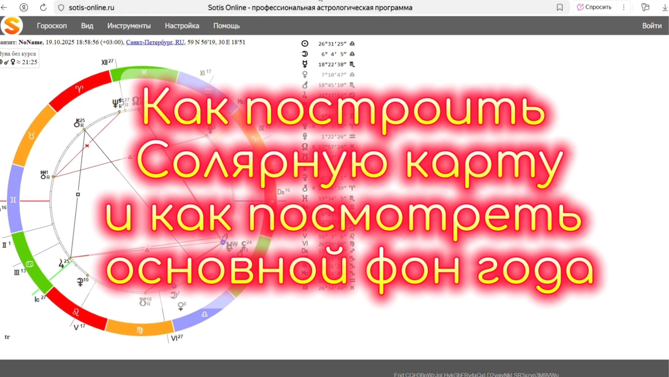Click the Sotis orange S logo
This screenshot has width=669, height=377.
tap(11, 26)
